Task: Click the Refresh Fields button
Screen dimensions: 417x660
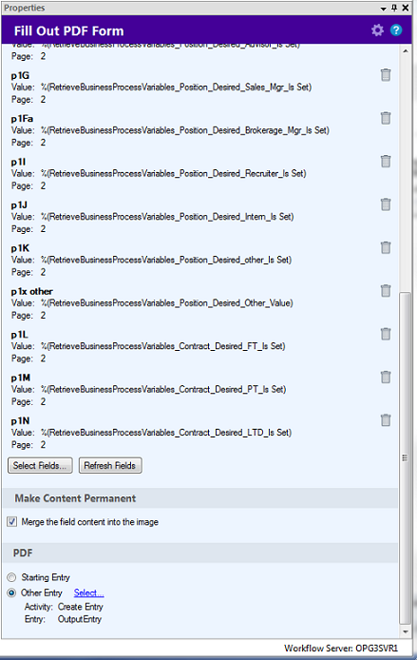Action: tap(110, 466)
